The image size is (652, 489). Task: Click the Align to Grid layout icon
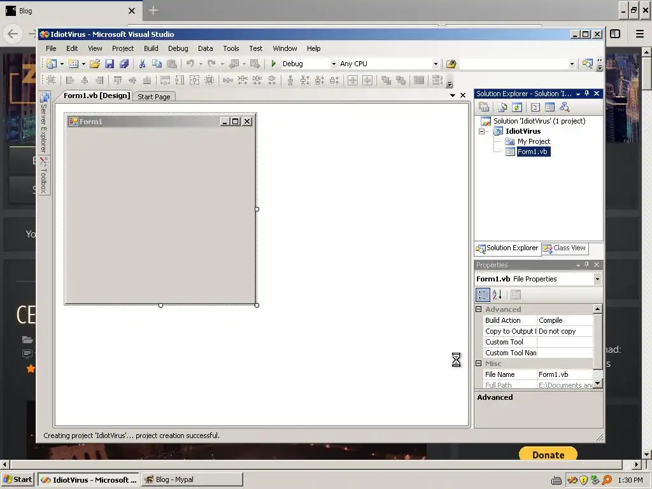pyautogui.click(x=51, y=80)
